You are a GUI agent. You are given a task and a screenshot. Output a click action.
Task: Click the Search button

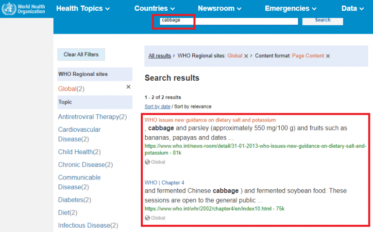click(322, 21)
